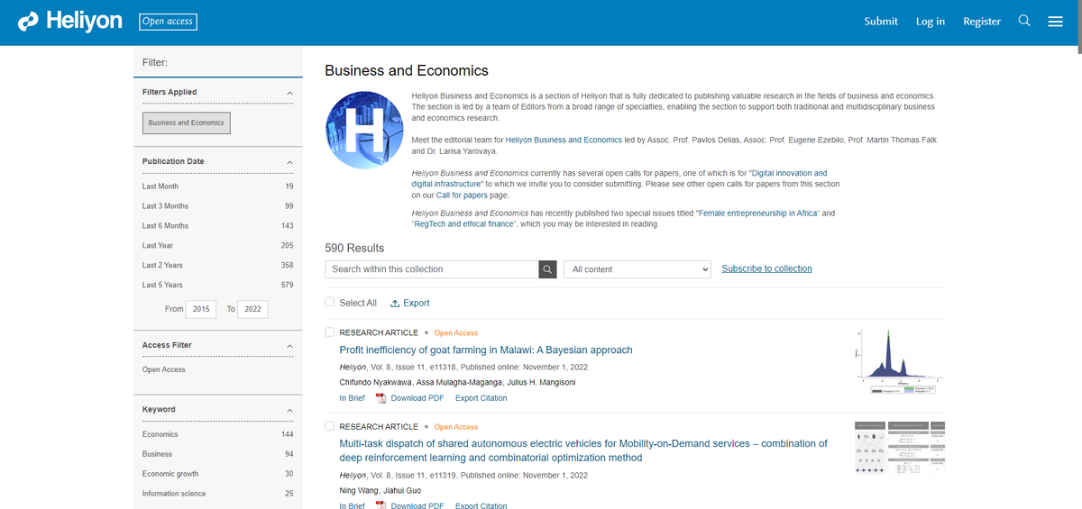The image size is (1082, 509).
Task: Open Profit inefficiency of goat farming article
Action: tap(486, 350)
